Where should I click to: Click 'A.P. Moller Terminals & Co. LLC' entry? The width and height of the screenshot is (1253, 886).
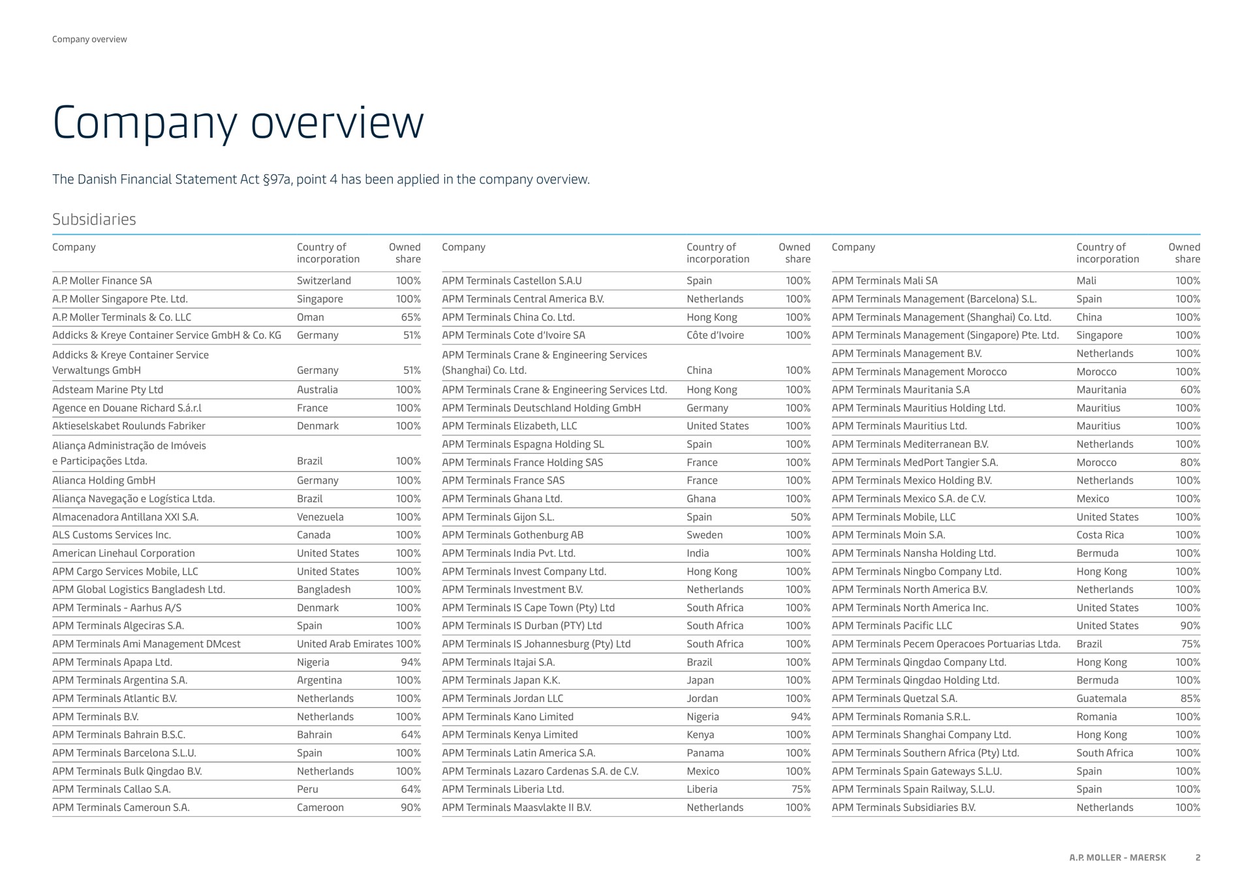pos(121,317)
